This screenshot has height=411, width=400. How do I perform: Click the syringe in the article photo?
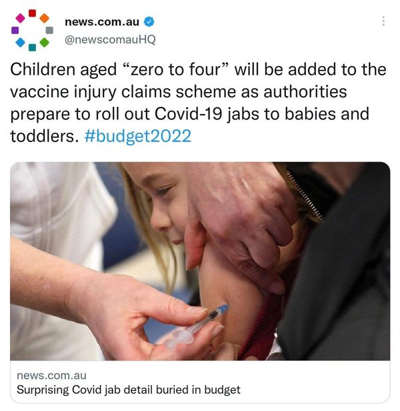click(198, 325)
